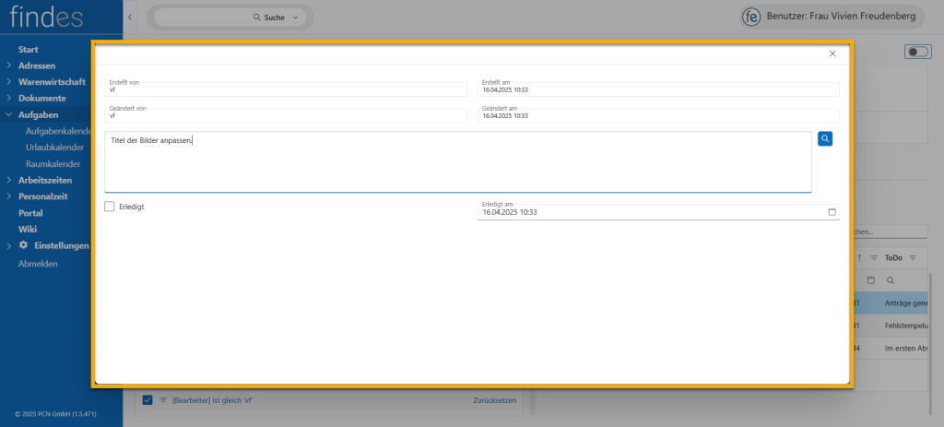
Task: Collapse the Aufgaben menu section
Action: [9, 115]
